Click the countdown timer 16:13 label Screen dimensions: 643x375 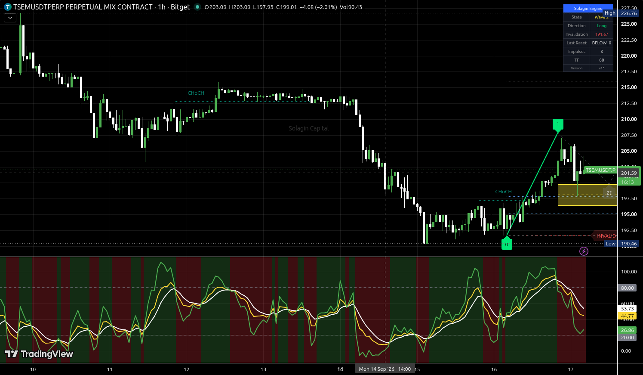tap(629, 182)
